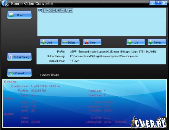The image size is (169, 130).
Task: Click the red X Clear icon
Action: point(87,42)
